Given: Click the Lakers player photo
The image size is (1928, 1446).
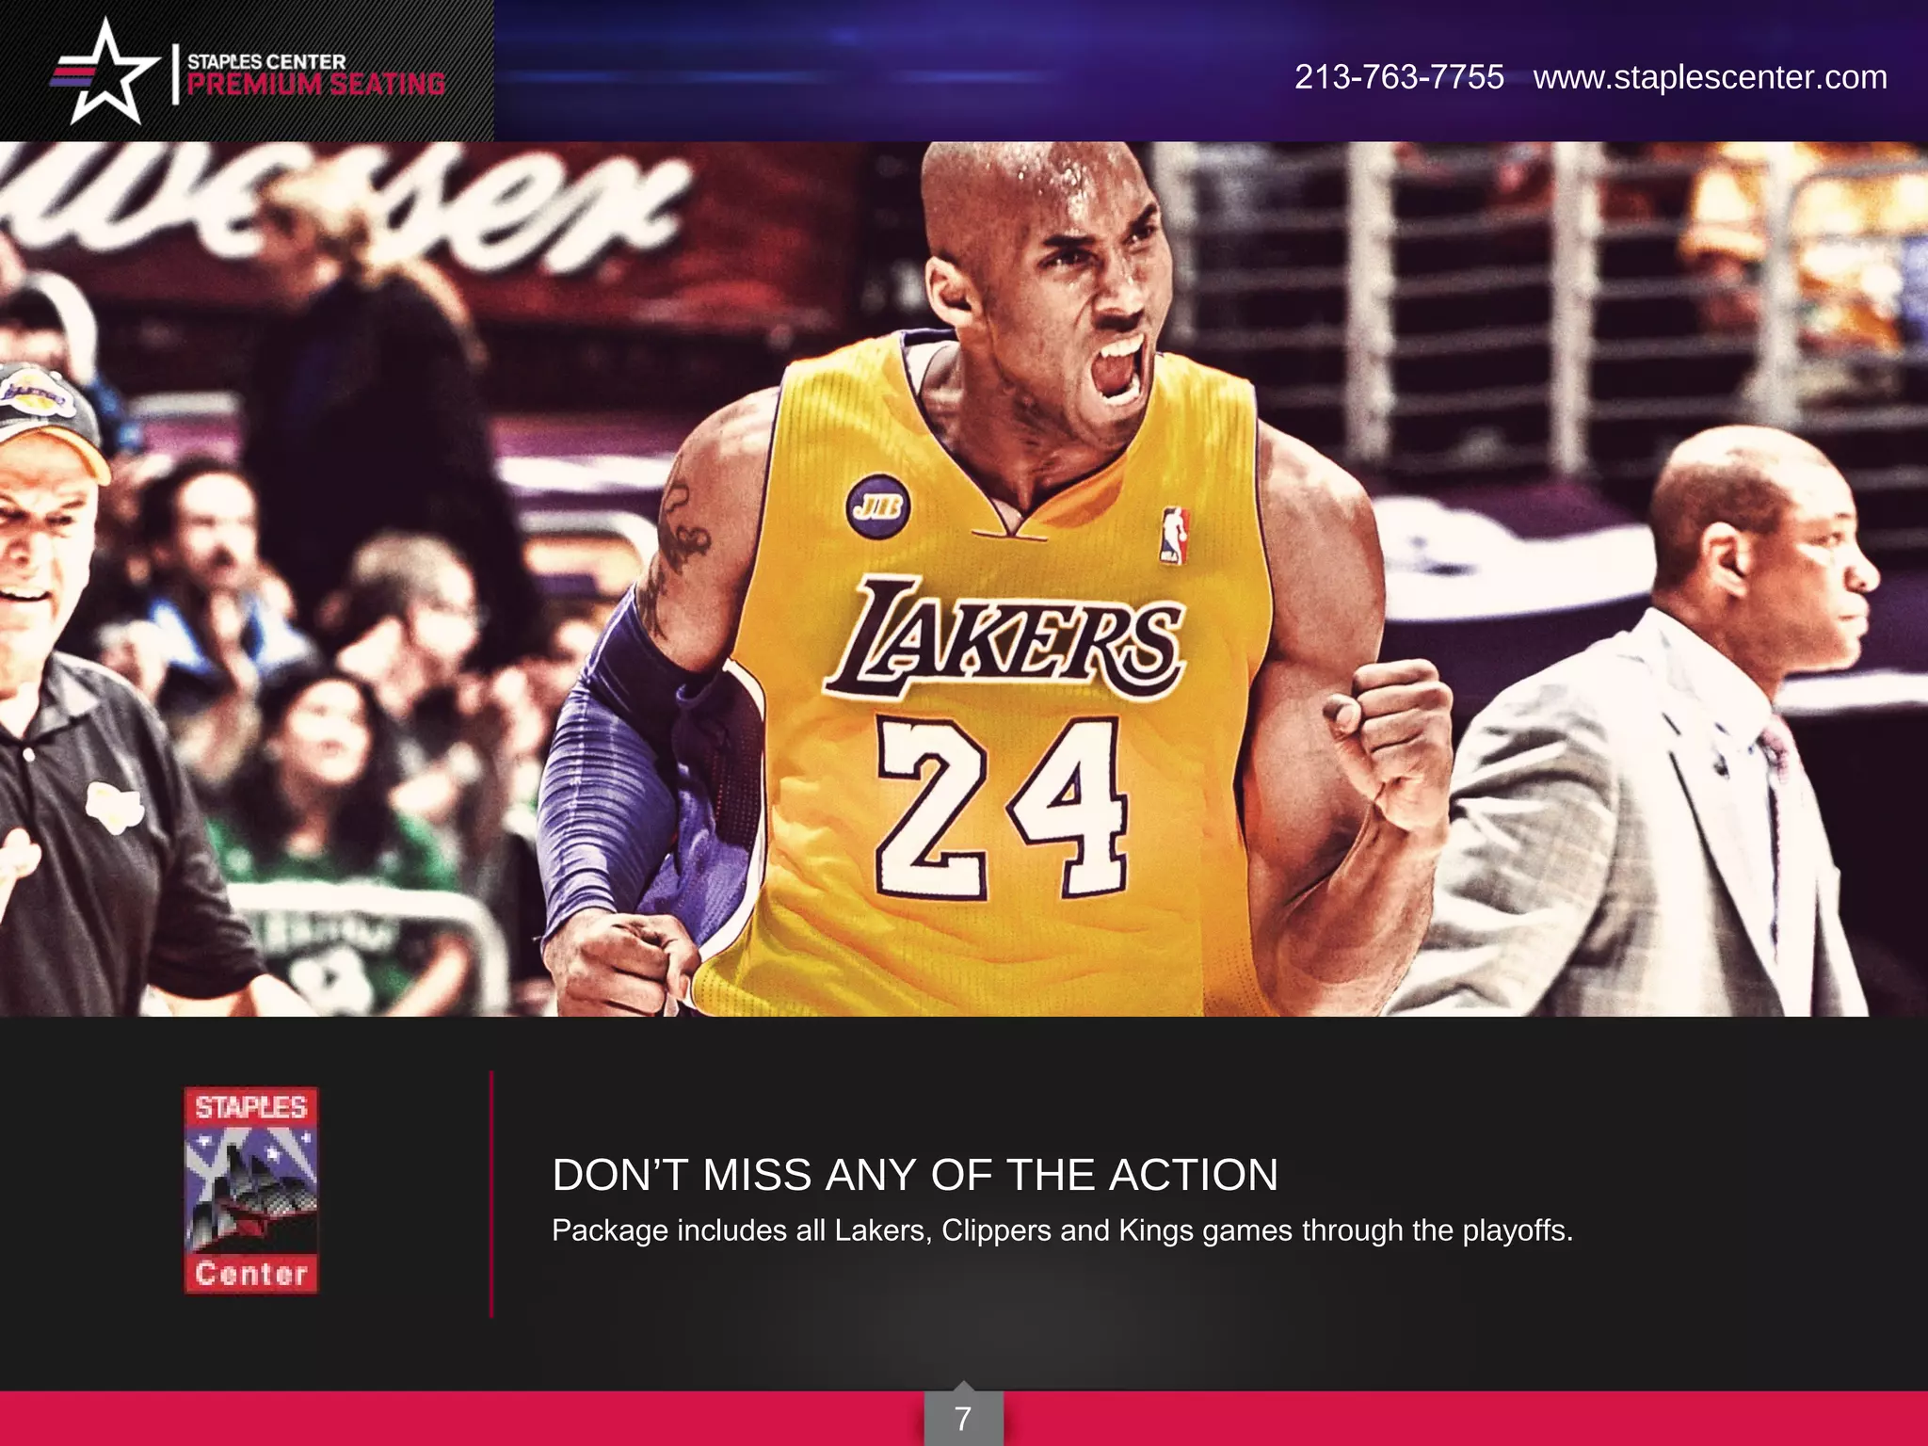Looking at the screenshot, I should coord(964,579).
